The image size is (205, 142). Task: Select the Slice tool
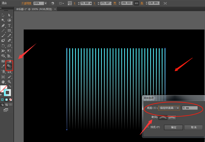click(x=9, y=77)
